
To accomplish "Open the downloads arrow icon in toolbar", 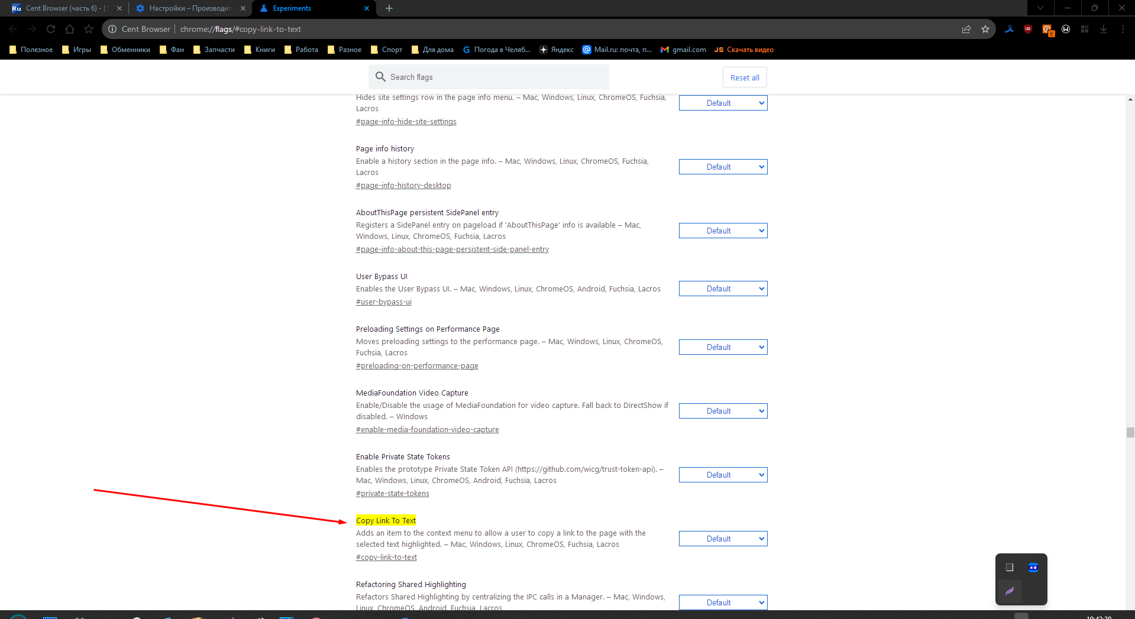I will [1104, 29].
